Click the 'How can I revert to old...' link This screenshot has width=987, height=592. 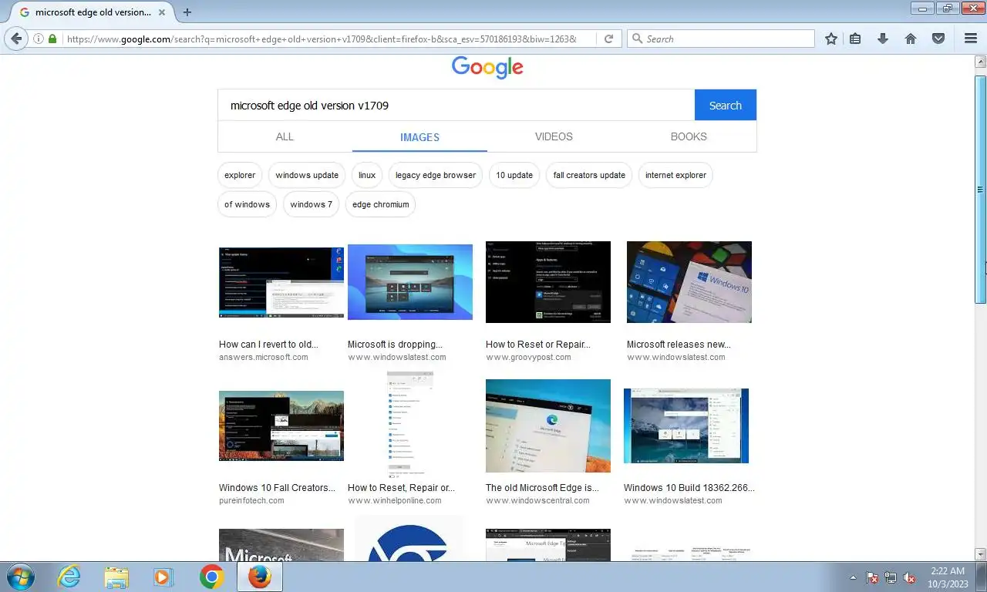pyautogui.click(x=268, y=345)
